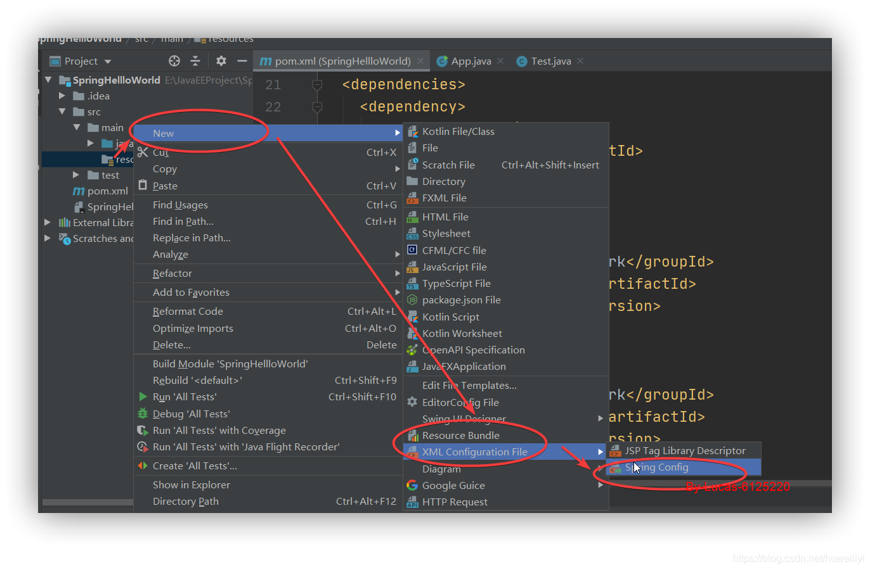Close the App.java tab
870x570 pixels.
coord(500,61)
